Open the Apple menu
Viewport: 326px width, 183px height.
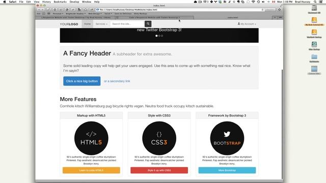click(5, 2)
